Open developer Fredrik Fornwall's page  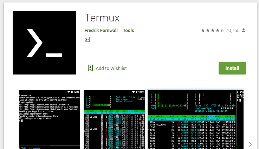tap(101, 30)
